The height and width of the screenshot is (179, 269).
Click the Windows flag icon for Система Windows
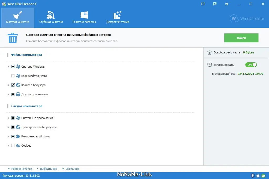[18, 67]
